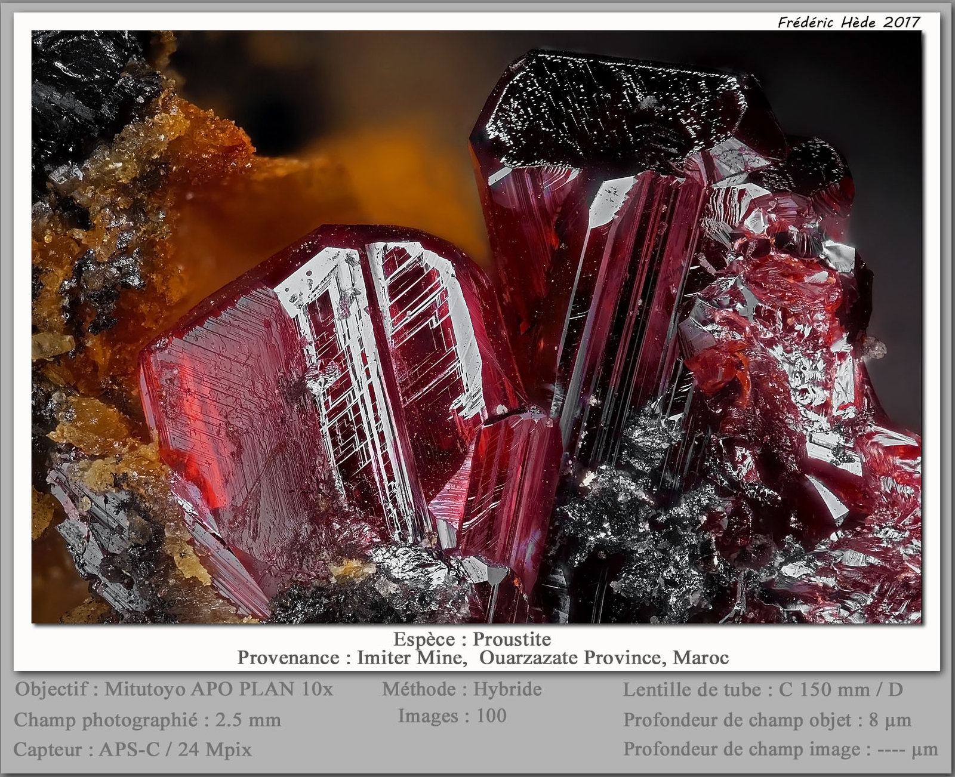
Task: Click 'Profondeur de champ objet : 8 µm' text
Action: (x=767, y=720)
